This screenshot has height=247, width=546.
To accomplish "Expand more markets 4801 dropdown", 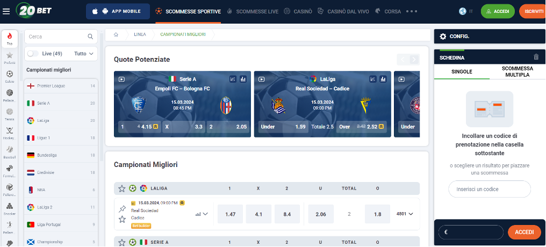I will point(405,214).
